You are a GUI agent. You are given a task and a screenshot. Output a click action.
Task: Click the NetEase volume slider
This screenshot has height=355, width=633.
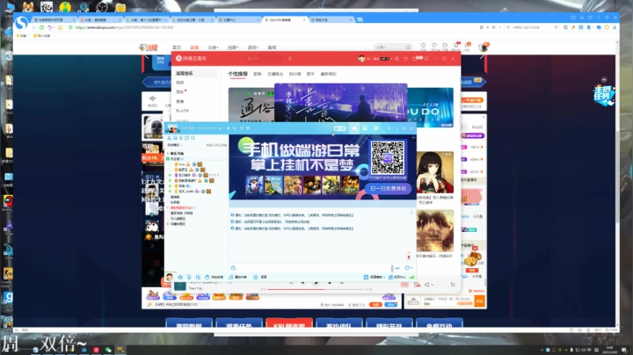tap(438, 285)
